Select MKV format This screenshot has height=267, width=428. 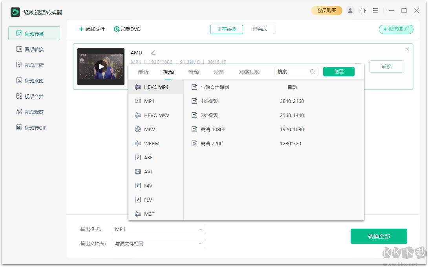point(156,130)
